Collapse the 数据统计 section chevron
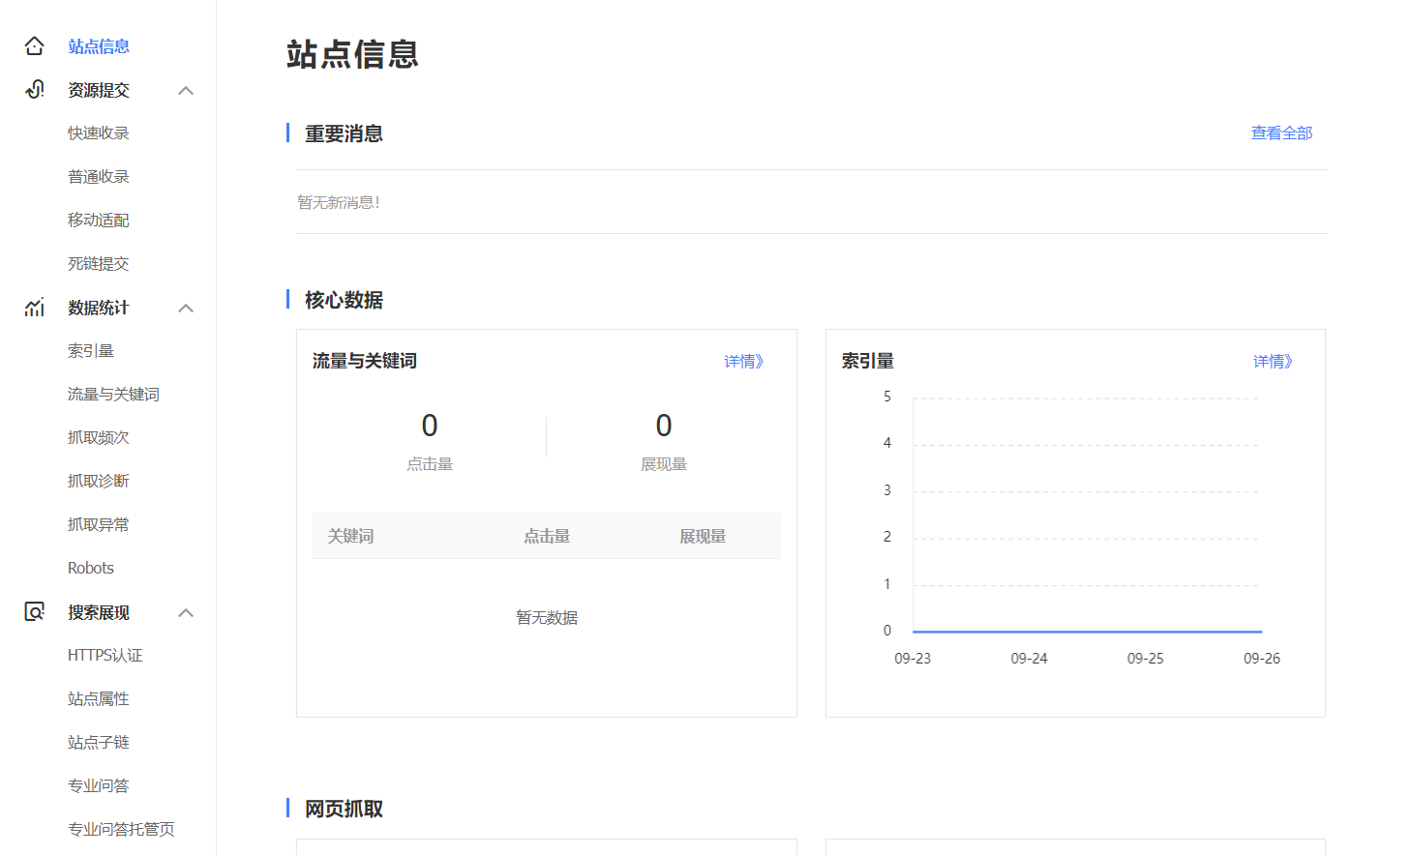 pos(186,308)
